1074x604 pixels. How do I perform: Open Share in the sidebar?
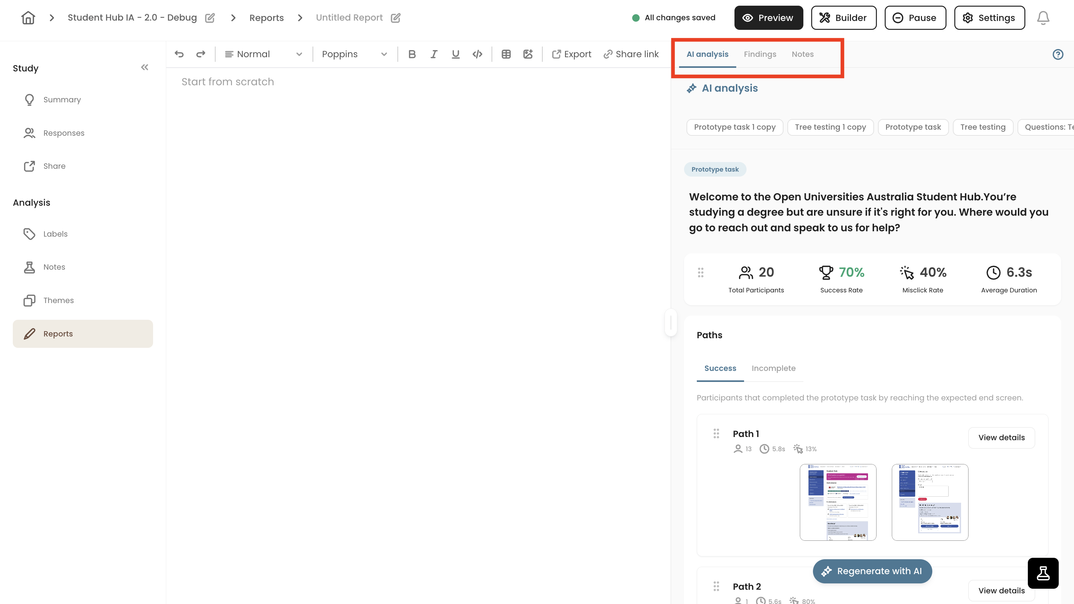[x=82, y=166]
